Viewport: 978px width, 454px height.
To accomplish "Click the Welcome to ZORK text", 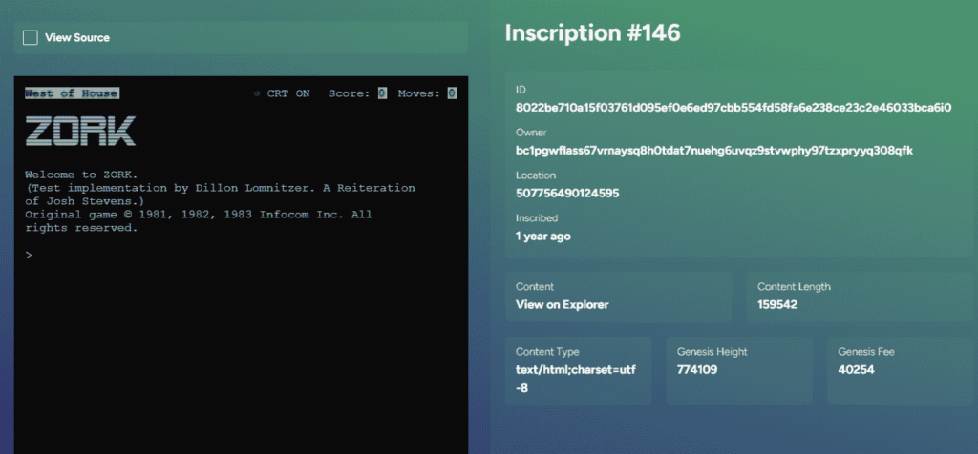I will coord(81,175).
